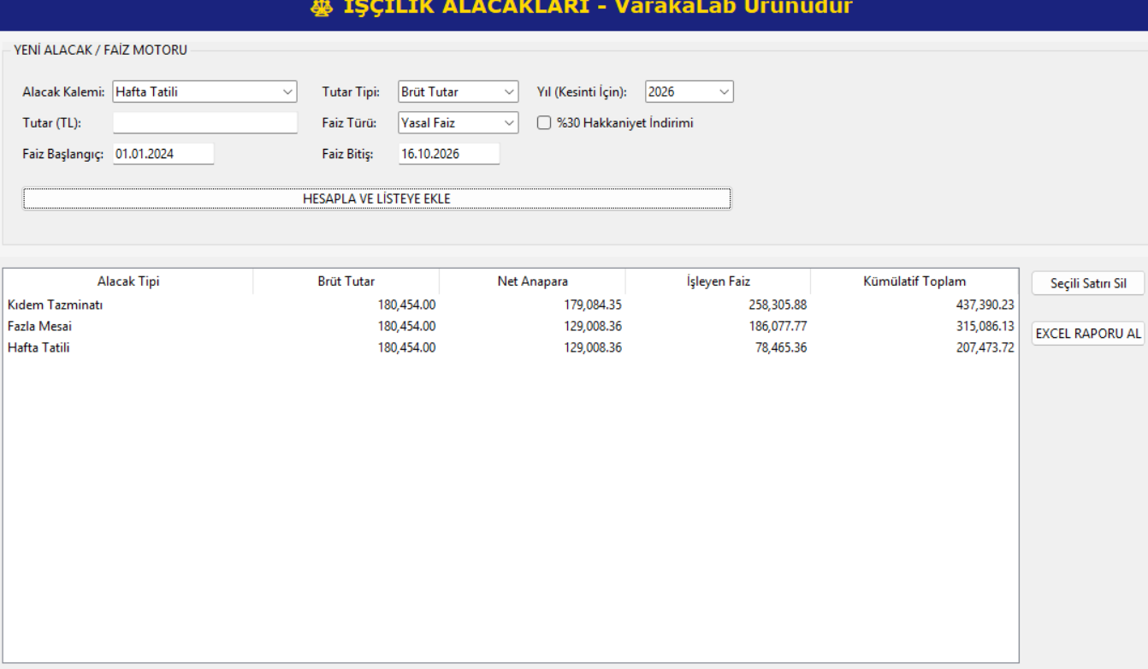The width and height of the screenshot is (1148, 669).
Task: Click Brüt Tutar in Kıdem Tazminatı row
Action: pos(406,305)
